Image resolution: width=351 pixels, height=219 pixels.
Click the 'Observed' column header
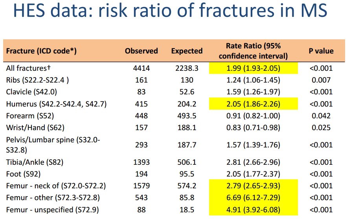pos(142,51)
